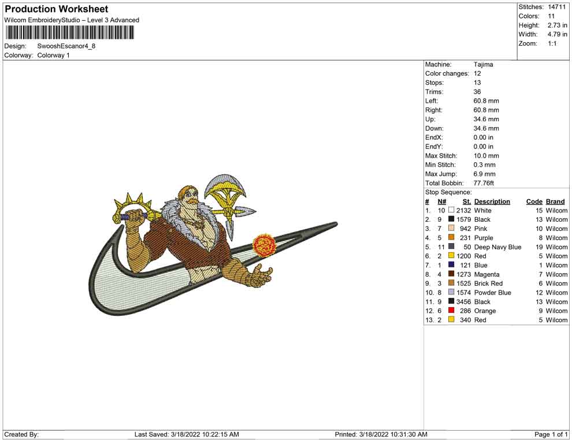
Task: Click the "Description" column header
Action: tap(492, 202)
